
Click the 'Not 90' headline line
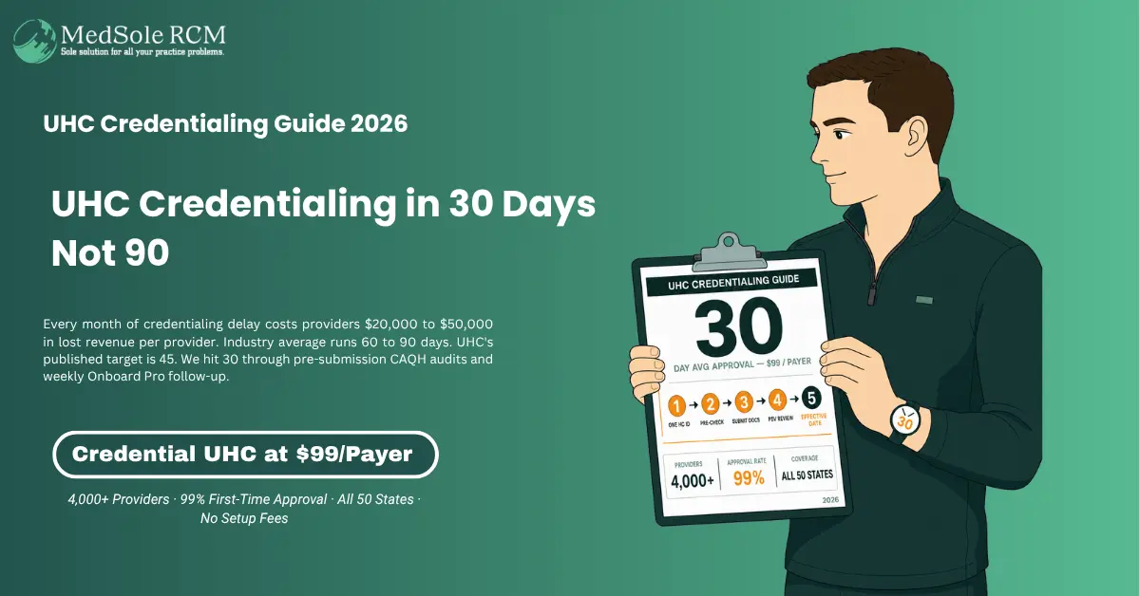tap(110, 252)
